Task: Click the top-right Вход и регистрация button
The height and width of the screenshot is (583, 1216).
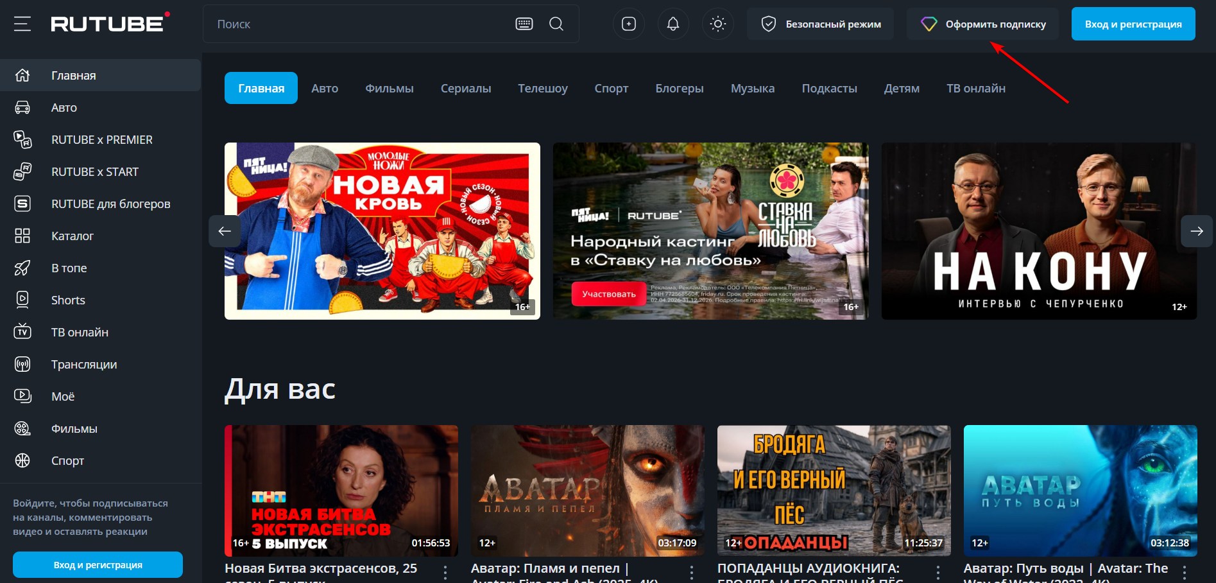Action: 1133,24
